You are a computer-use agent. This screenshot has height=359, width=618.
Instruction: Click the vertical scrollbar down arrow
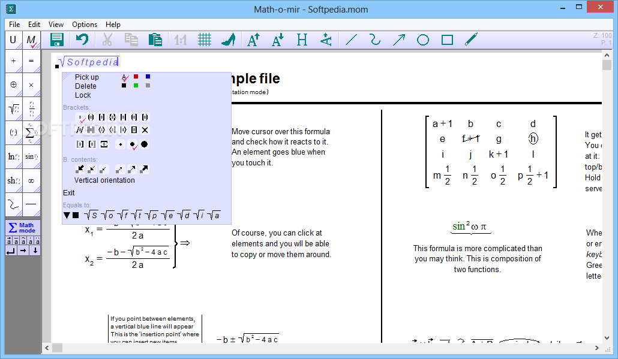607,338
